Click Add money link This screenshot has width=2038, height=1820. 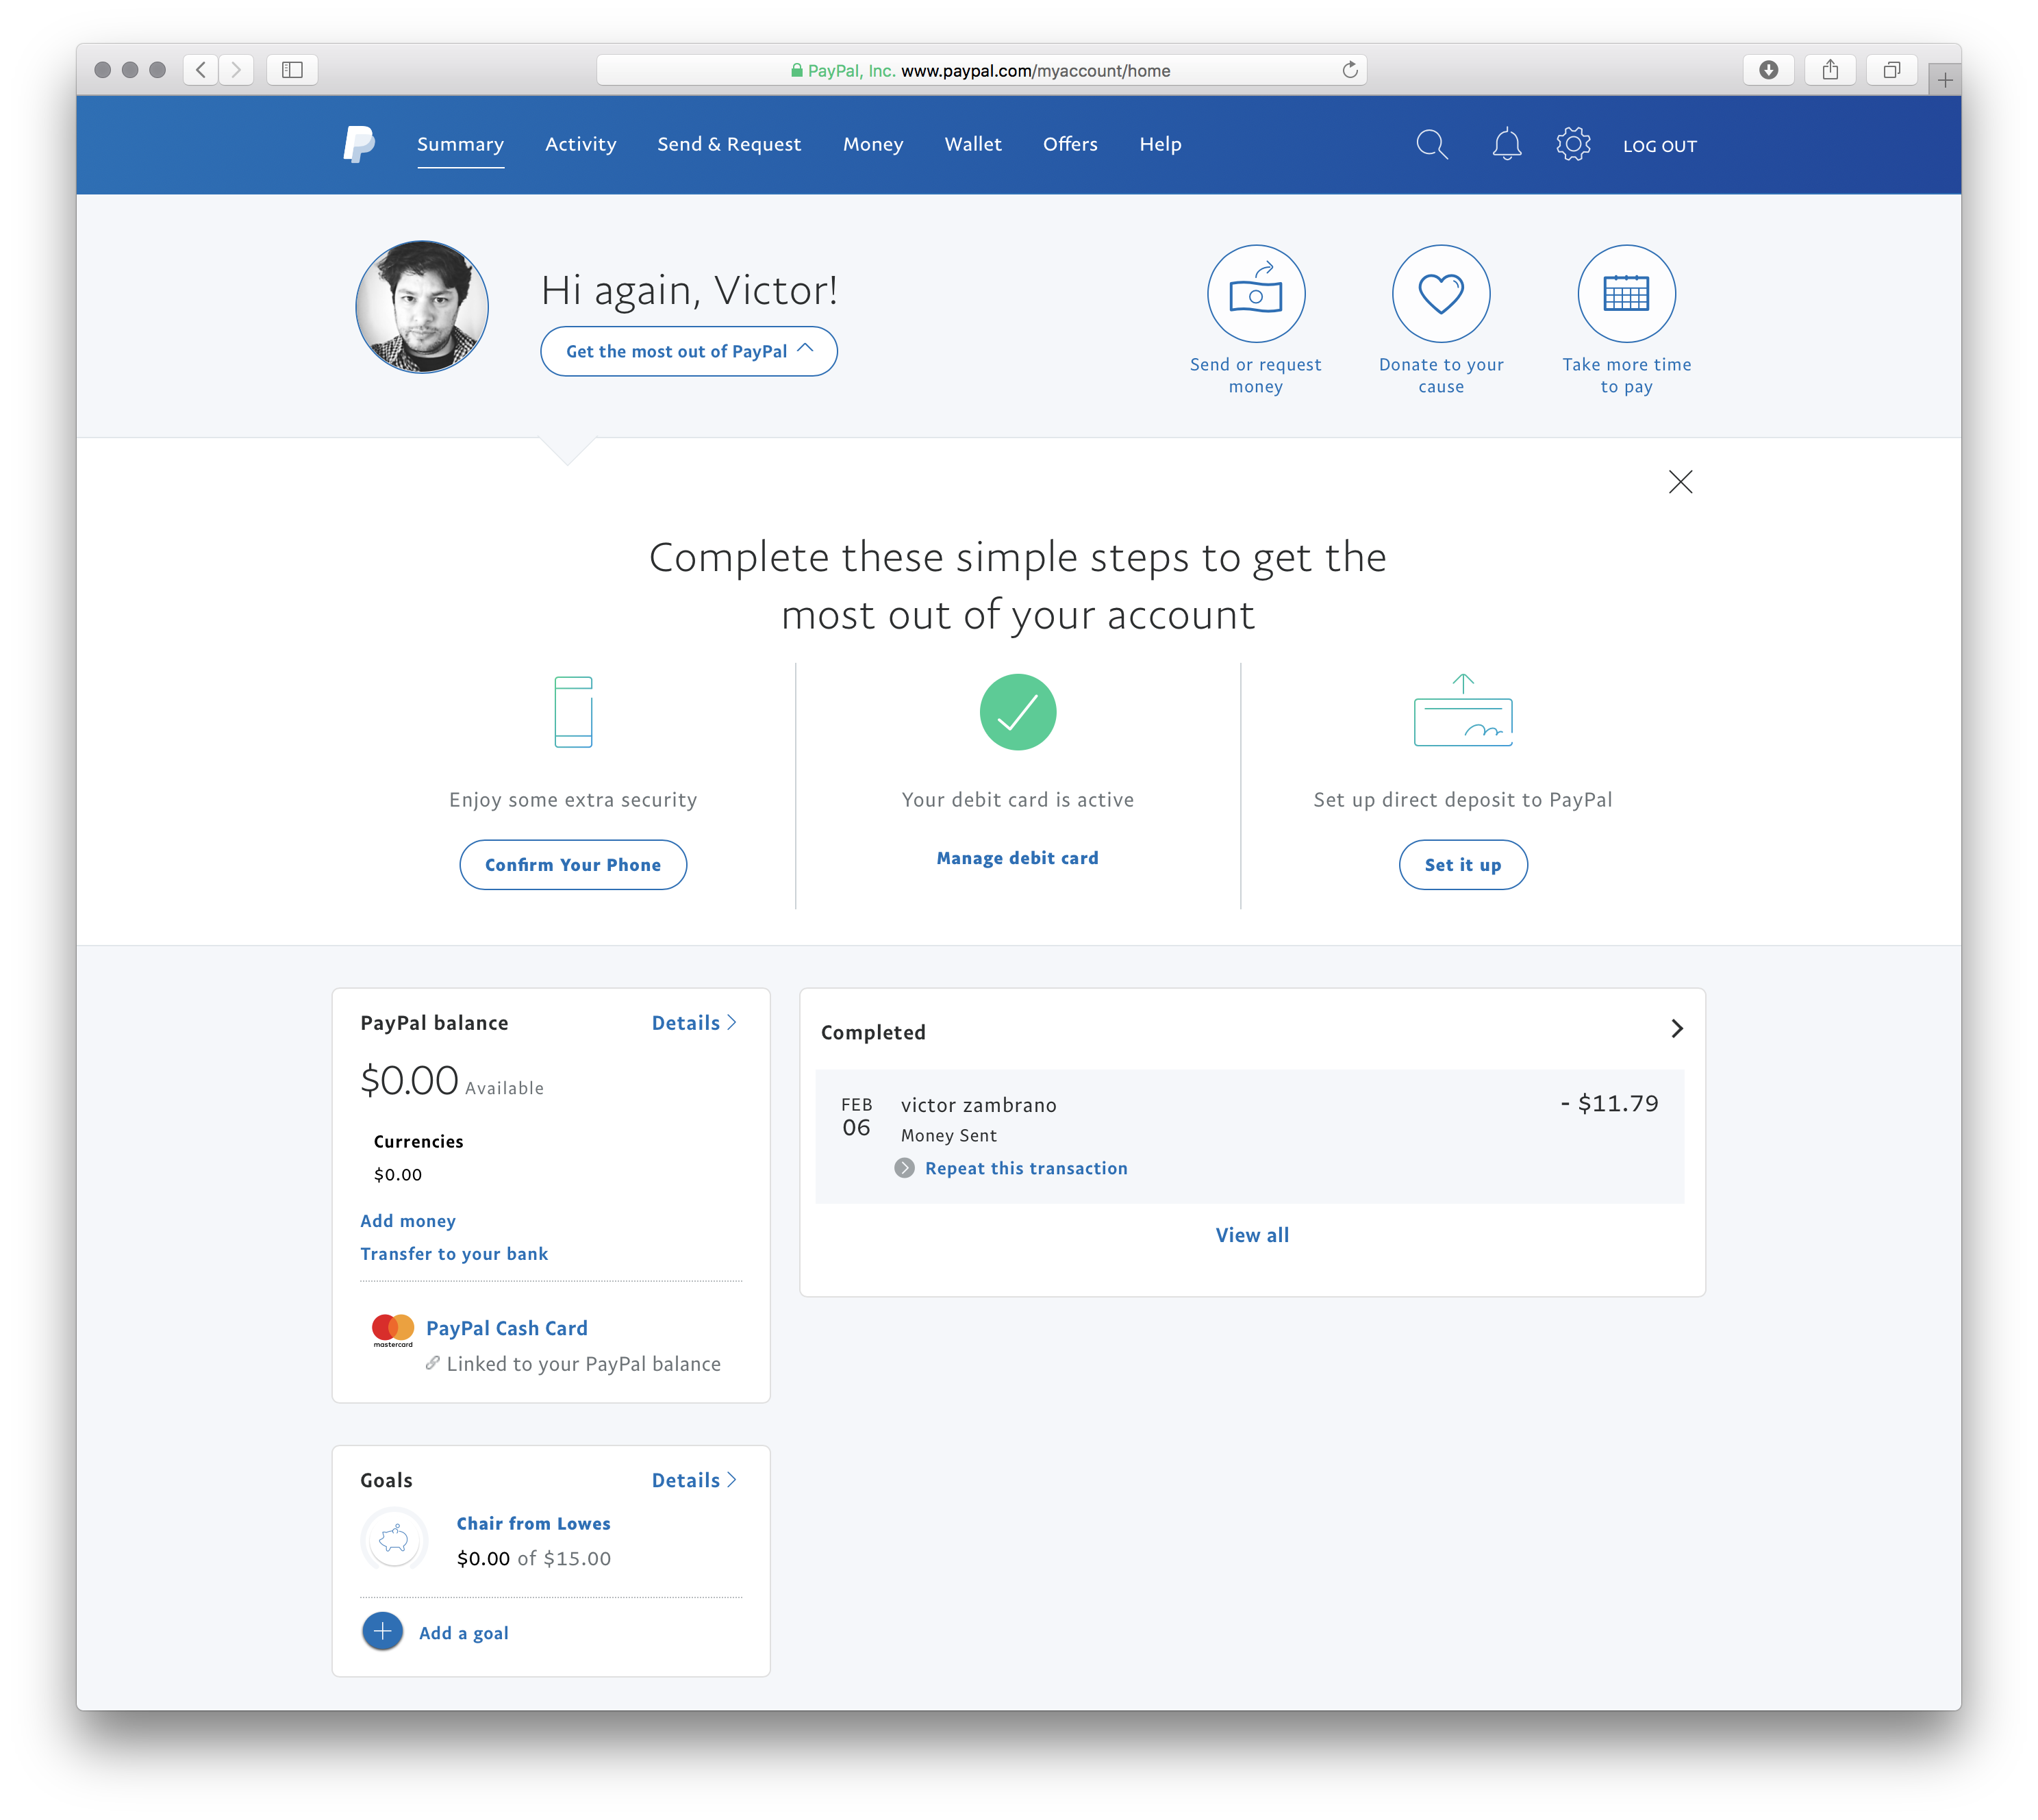pos(408,1221)
